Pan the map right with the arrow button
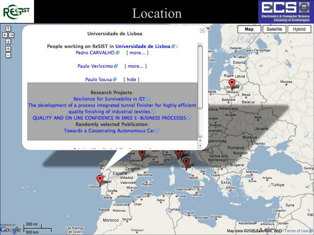This screenshot has height=235, width=314. coord(11,35)
